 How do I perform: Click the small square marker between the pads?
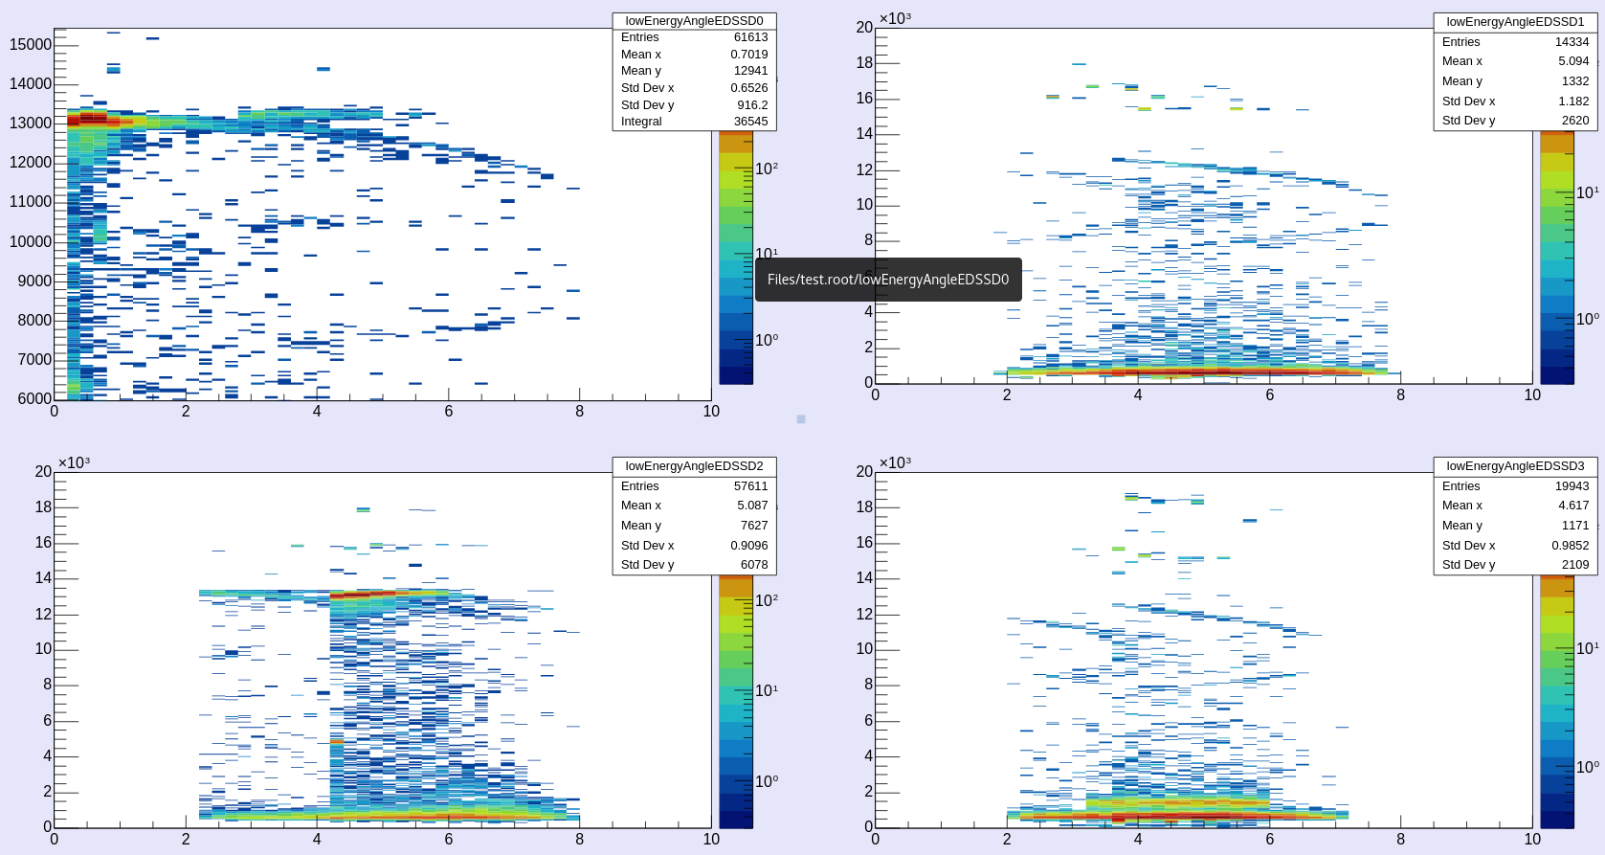coord(801,419)
